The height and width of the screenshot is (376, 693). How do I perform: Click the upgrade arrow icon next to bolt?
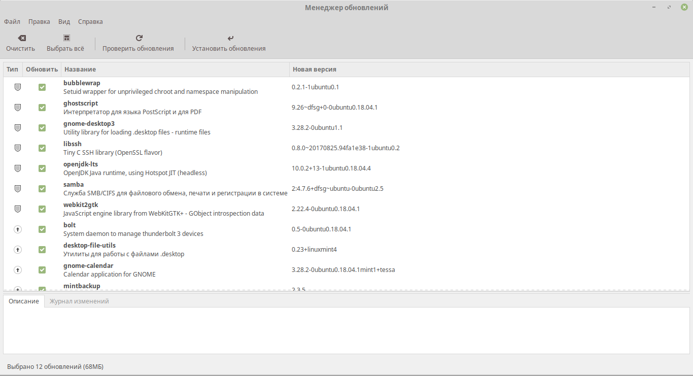click(17, 229)
